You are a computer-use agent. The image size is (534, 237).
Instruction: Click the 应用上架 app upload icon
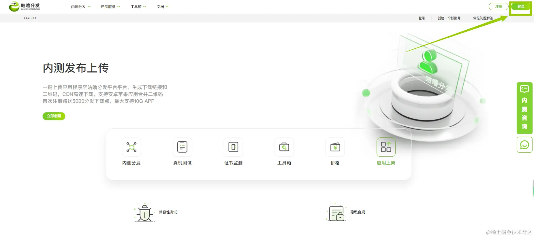(x=386, y=147)
